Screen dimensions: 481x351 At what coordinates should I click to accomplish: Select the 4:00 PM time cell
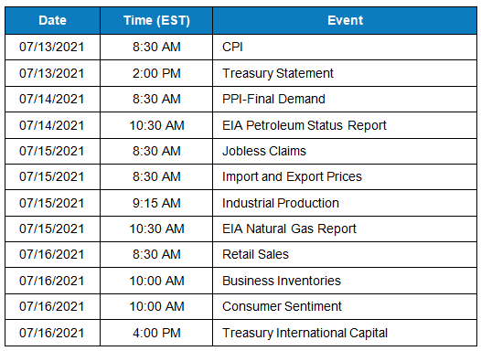pyautogui.click(x=156, y=333)
